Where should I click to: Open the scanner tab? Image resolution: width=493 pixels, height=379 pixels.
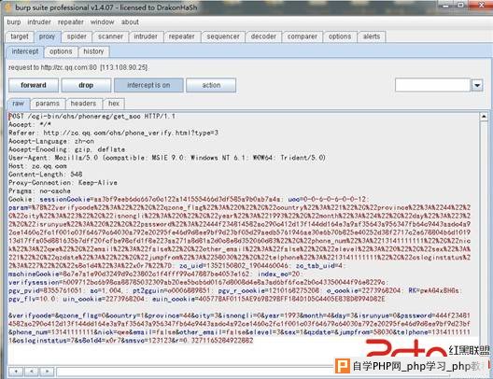[x=110, y=36]
